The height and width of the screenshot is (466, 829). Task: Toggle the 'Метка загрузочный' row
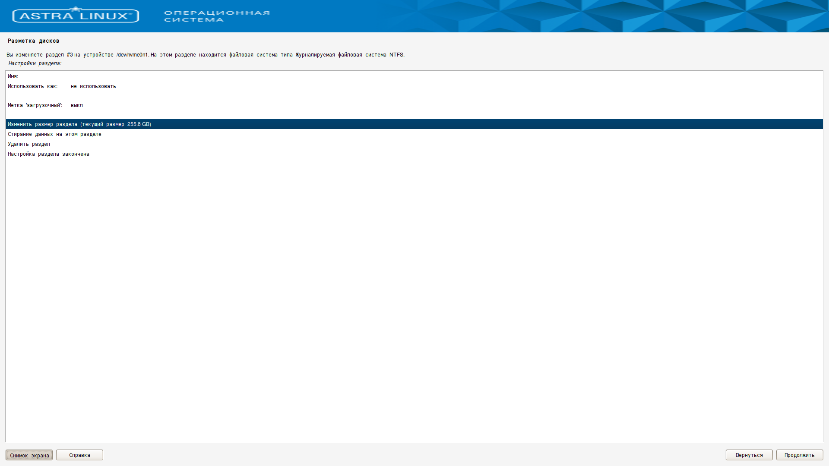414,105
